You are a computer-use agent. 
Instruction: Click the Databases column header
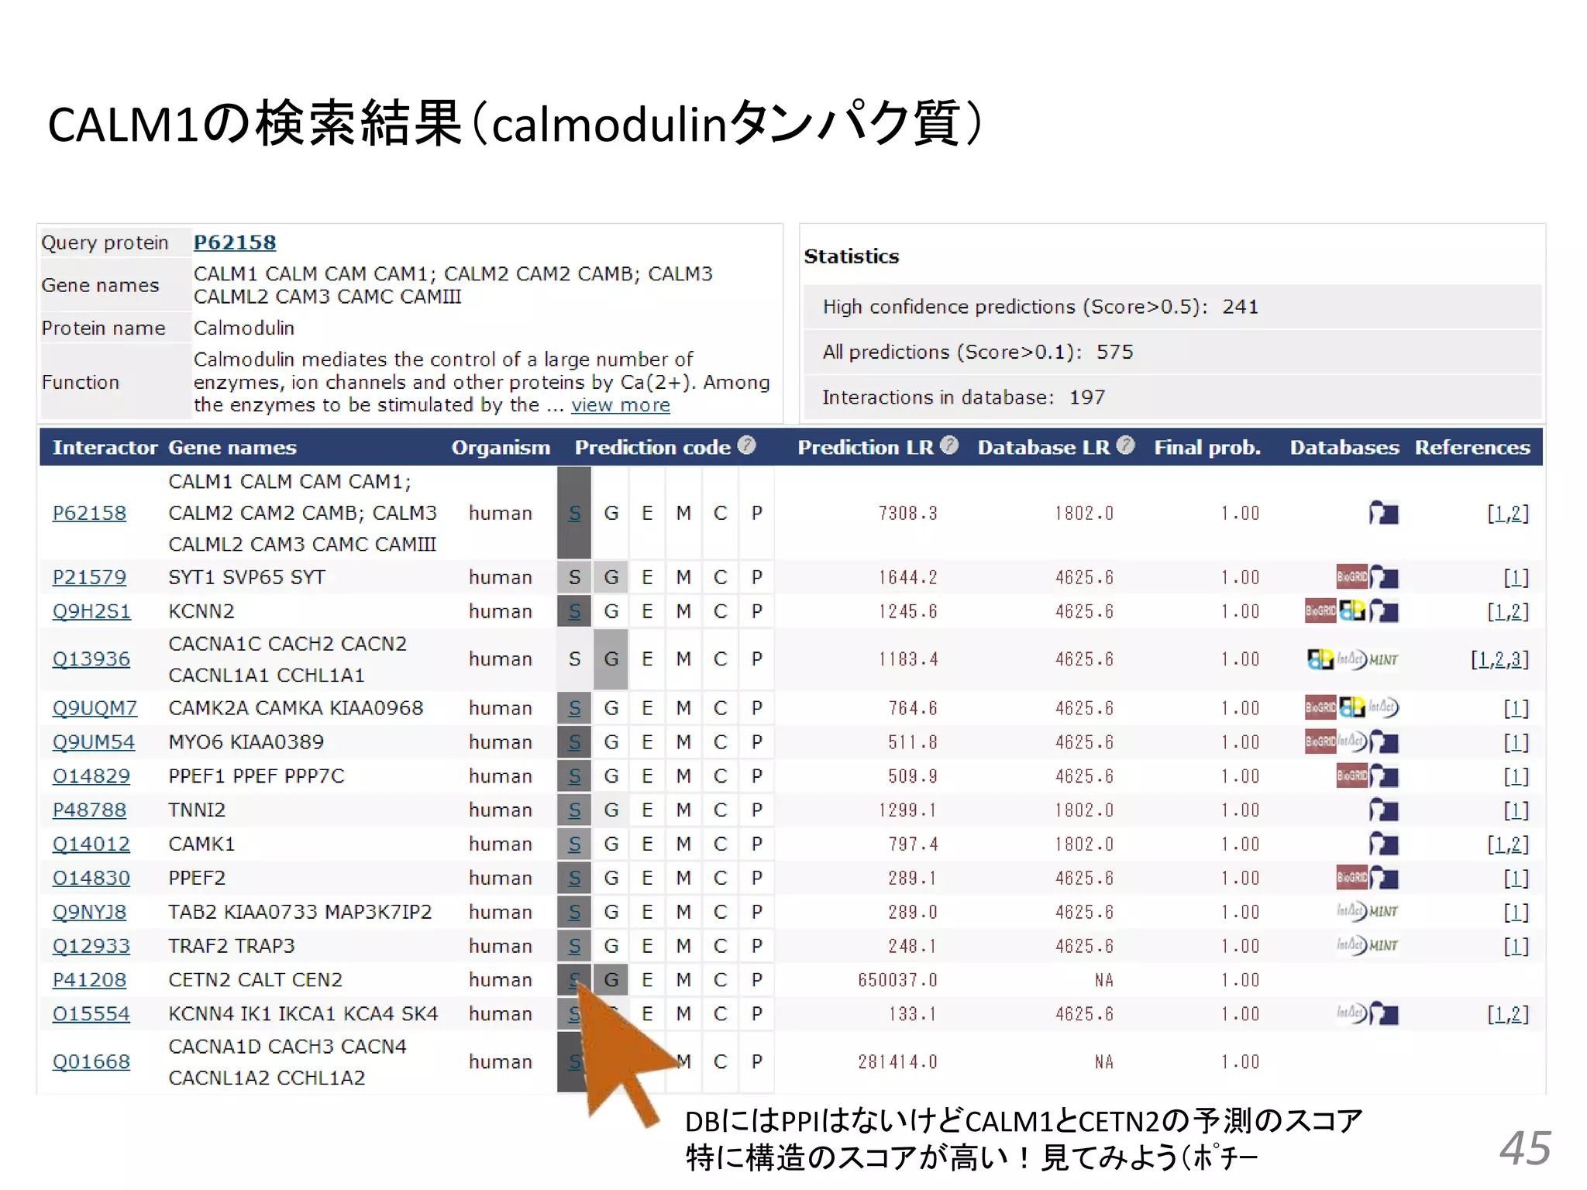[x=1344, y=447]
